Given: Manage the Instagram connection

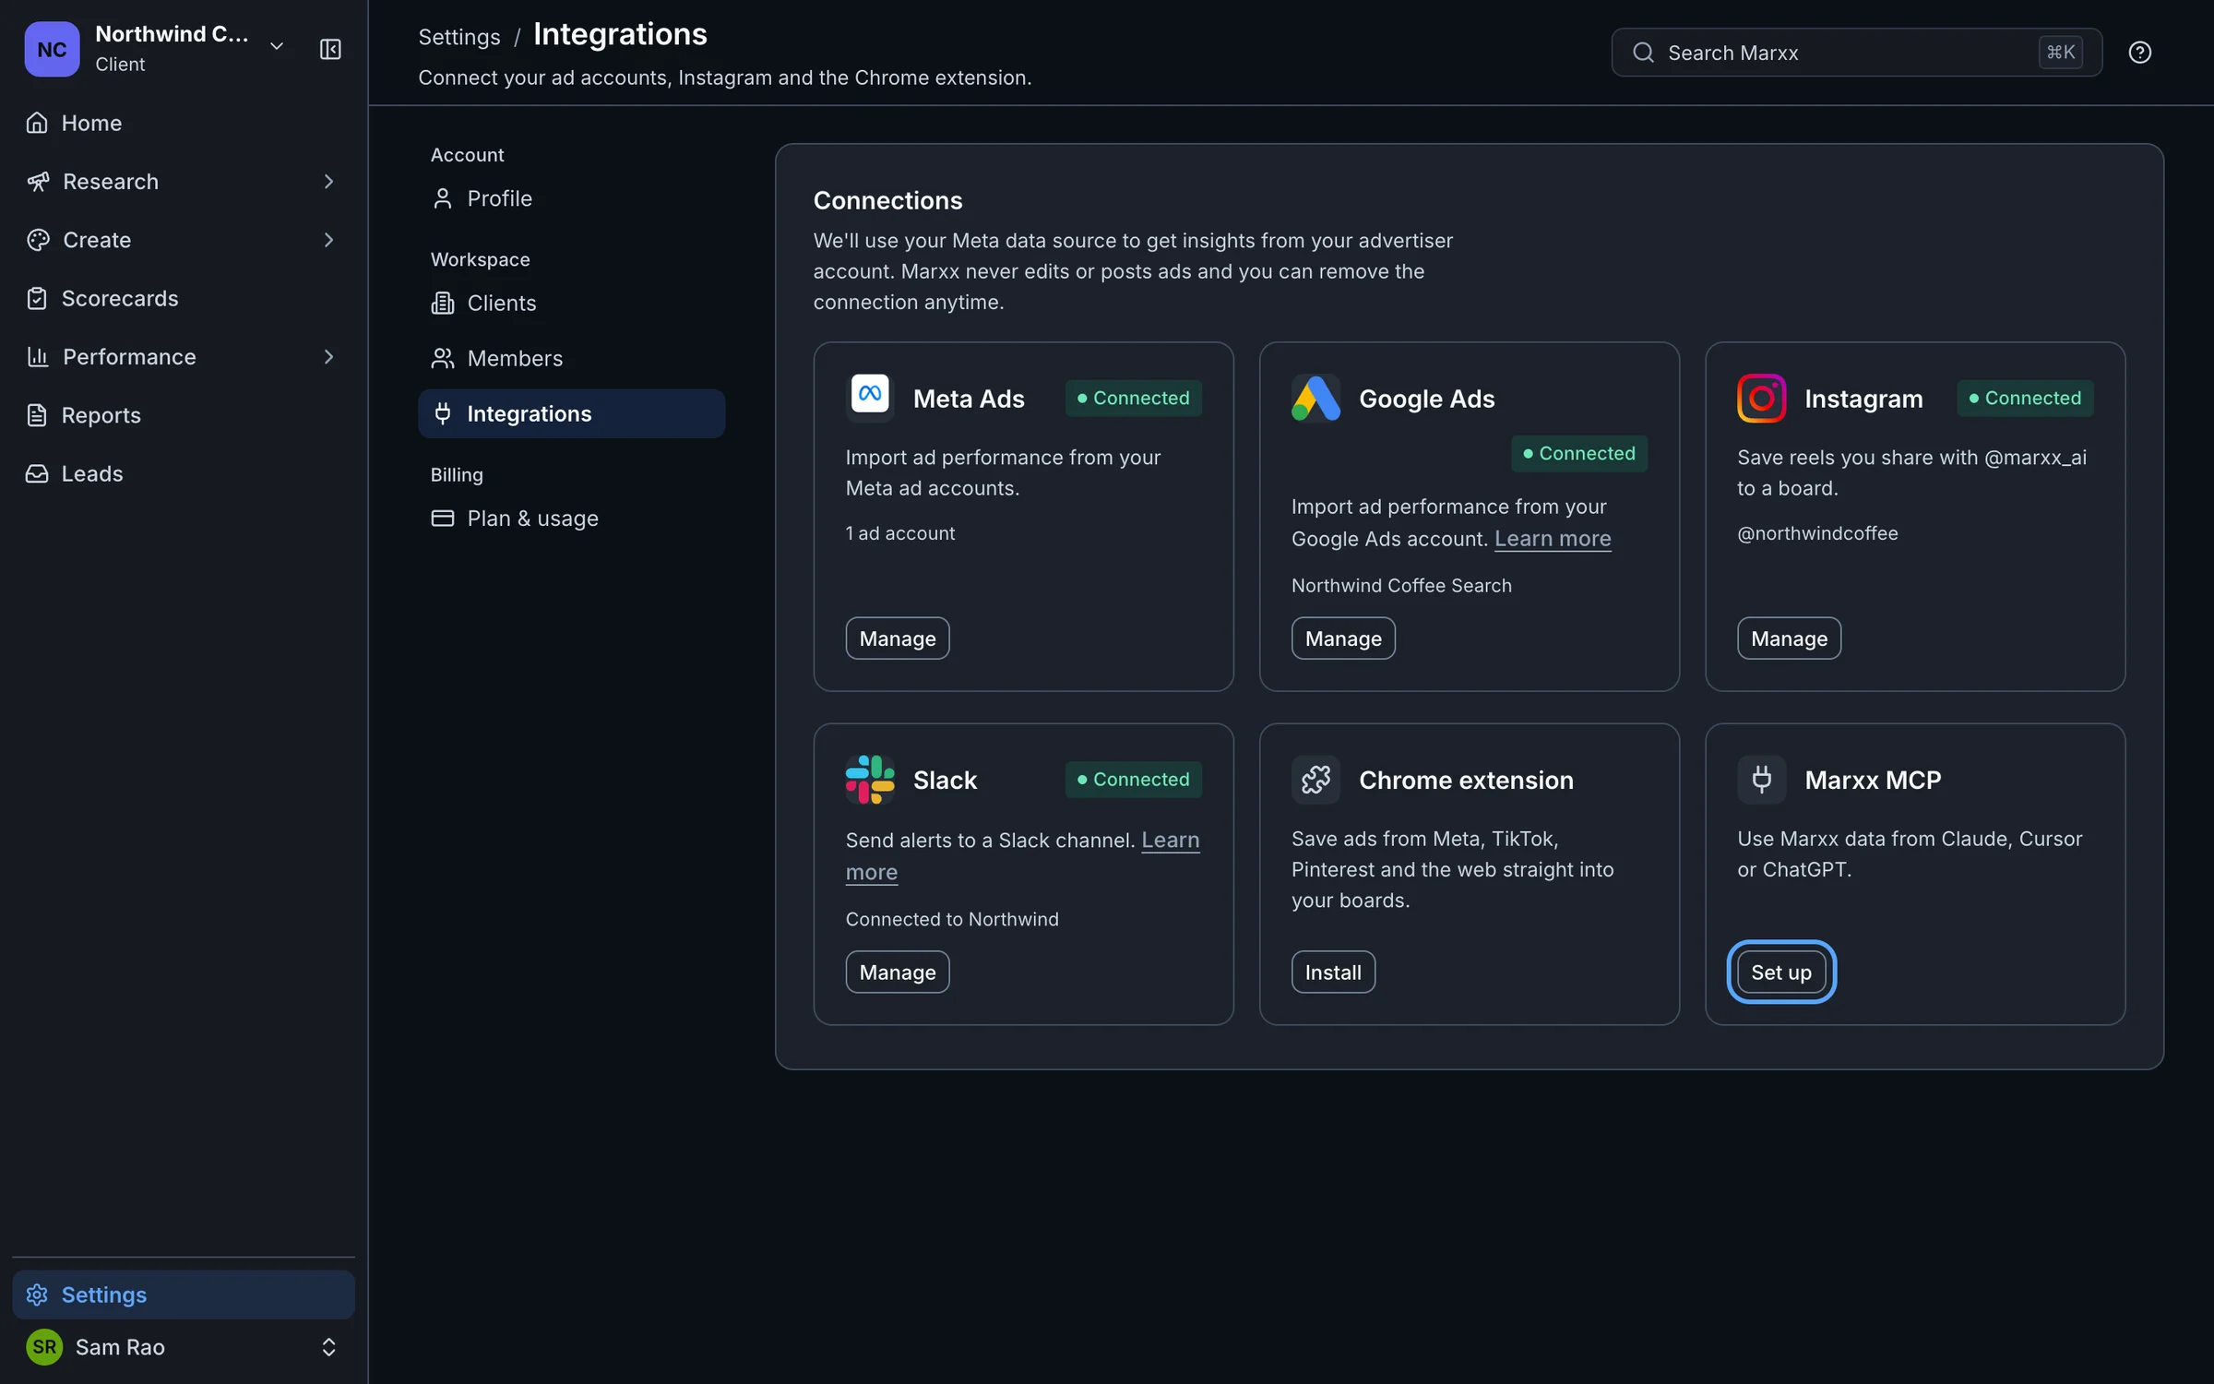Looking at the screenshot, I should pos(1789,638).
